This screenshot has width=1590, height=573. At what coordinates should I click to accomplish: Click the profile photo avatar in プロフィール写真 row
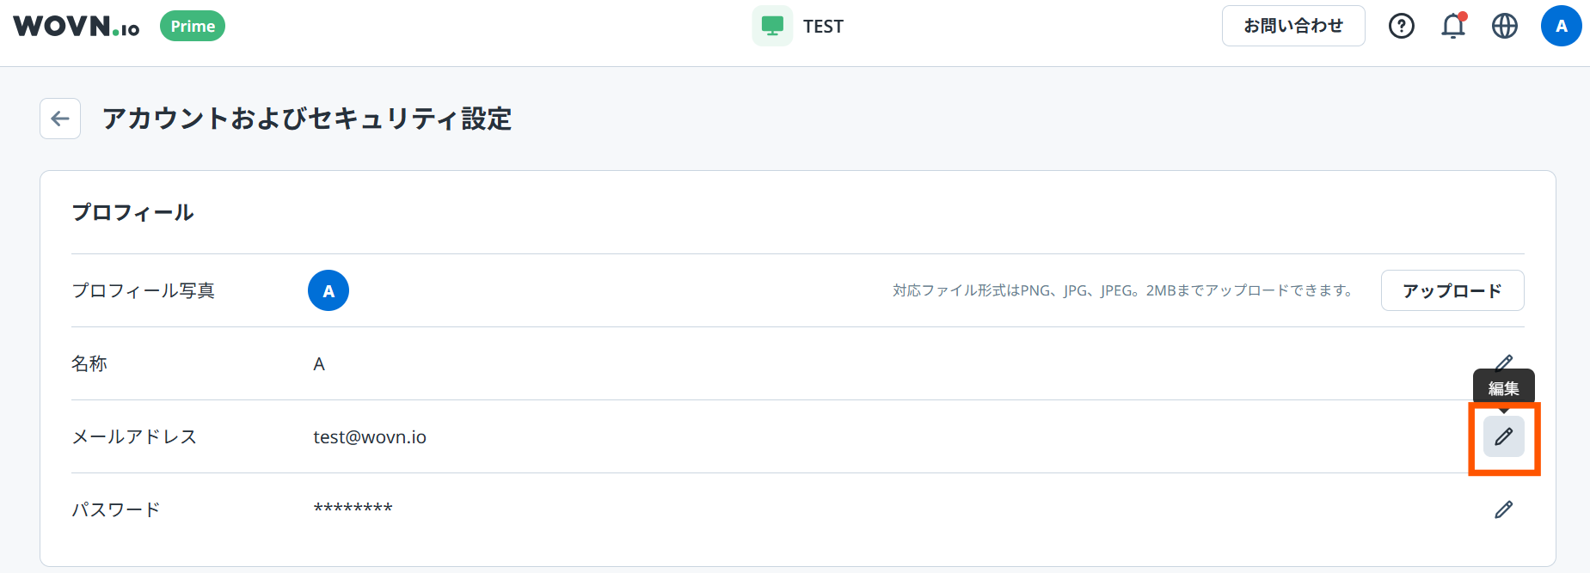click(328, 290)
